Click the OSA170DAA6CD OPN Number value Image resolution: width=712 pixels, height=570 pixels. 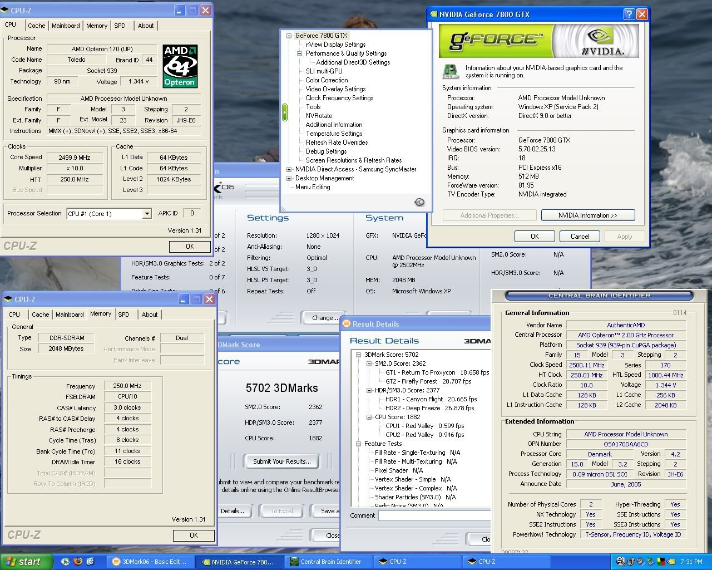click(x=626, y=444)
